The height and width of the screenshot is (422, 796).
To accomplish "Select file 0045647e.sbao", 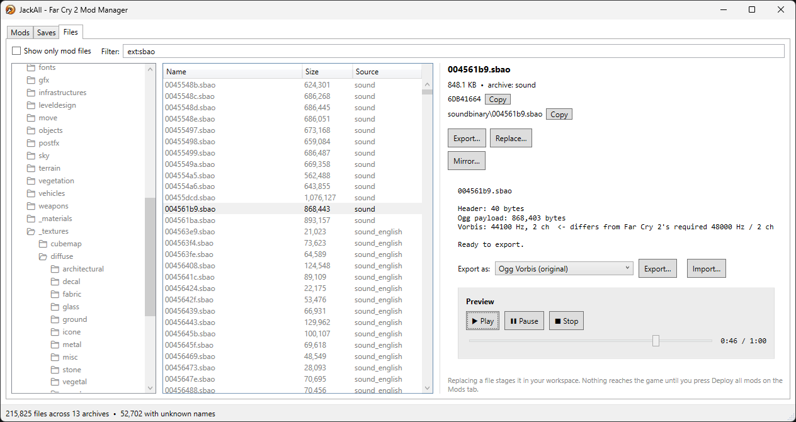I will 292,379.
